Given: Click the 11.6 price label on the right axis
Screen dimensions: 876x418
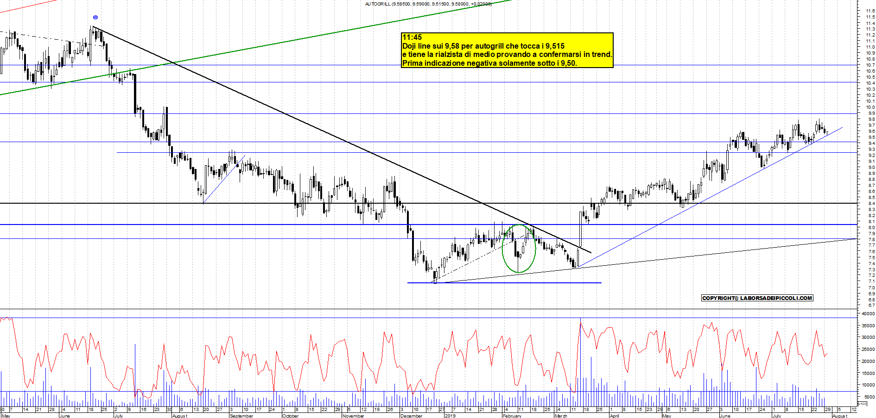Looking at the screenshot, I should click(x=870, y=11).
